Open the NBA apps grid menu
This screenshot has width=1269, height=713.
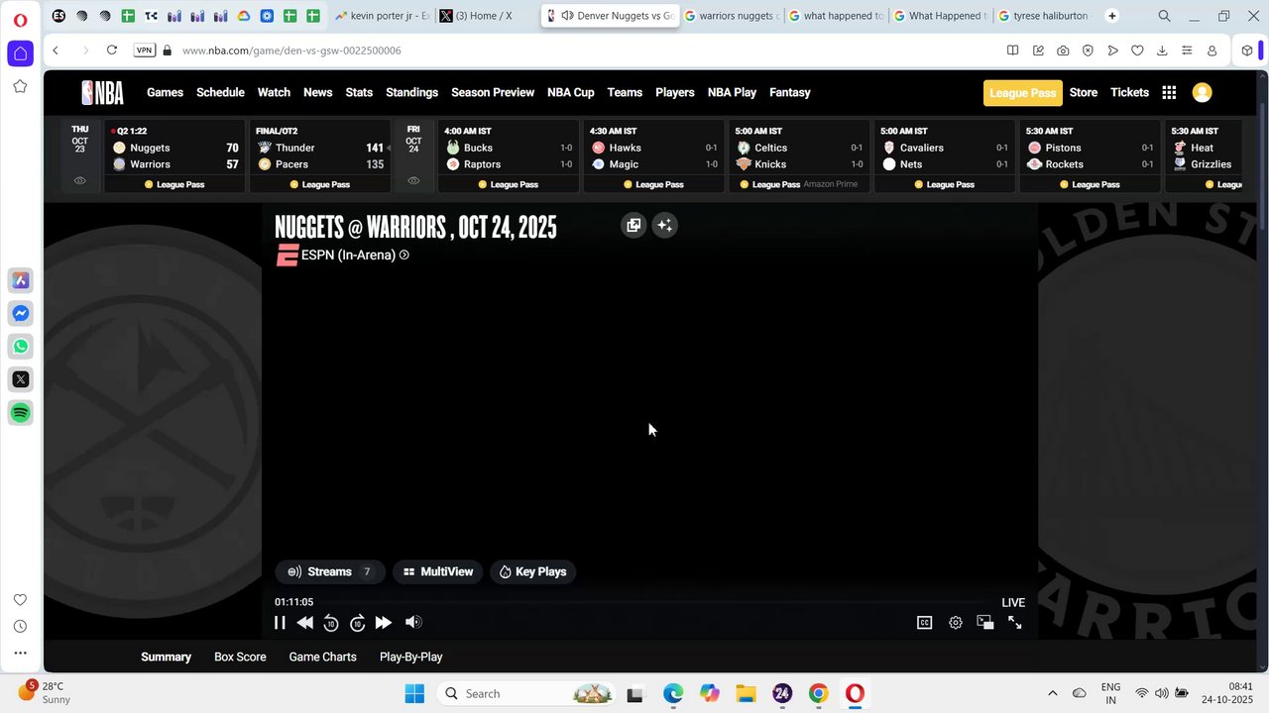click(1169, 92)
